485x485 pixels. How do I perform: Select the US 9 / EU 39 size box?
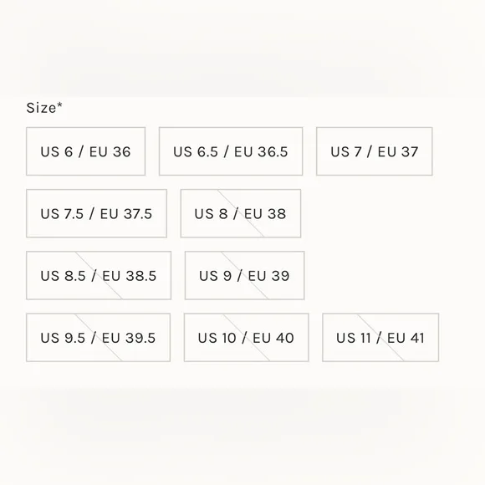tap(245, 275)
